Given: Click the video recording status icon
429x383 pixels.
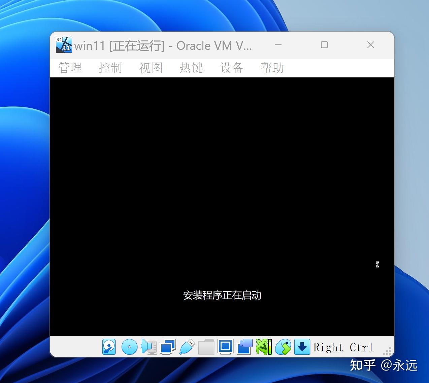Looking at the screenshot, I should tap(244, 347).
